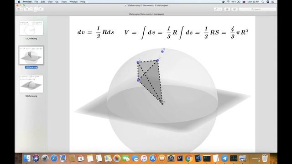Open Trash in the Dock
292x164 pixels.
pos(265,159)
